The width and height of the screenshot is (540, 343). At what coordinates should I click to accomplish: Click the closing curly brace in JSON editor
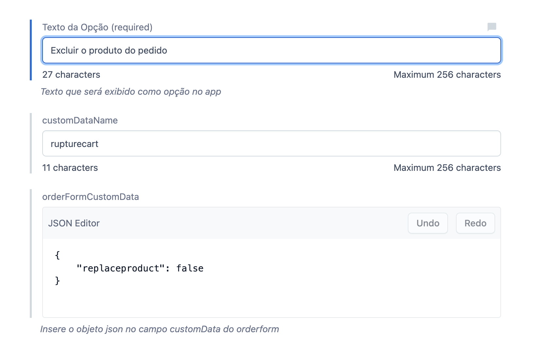pyautogui.click(x=58, y=281)
